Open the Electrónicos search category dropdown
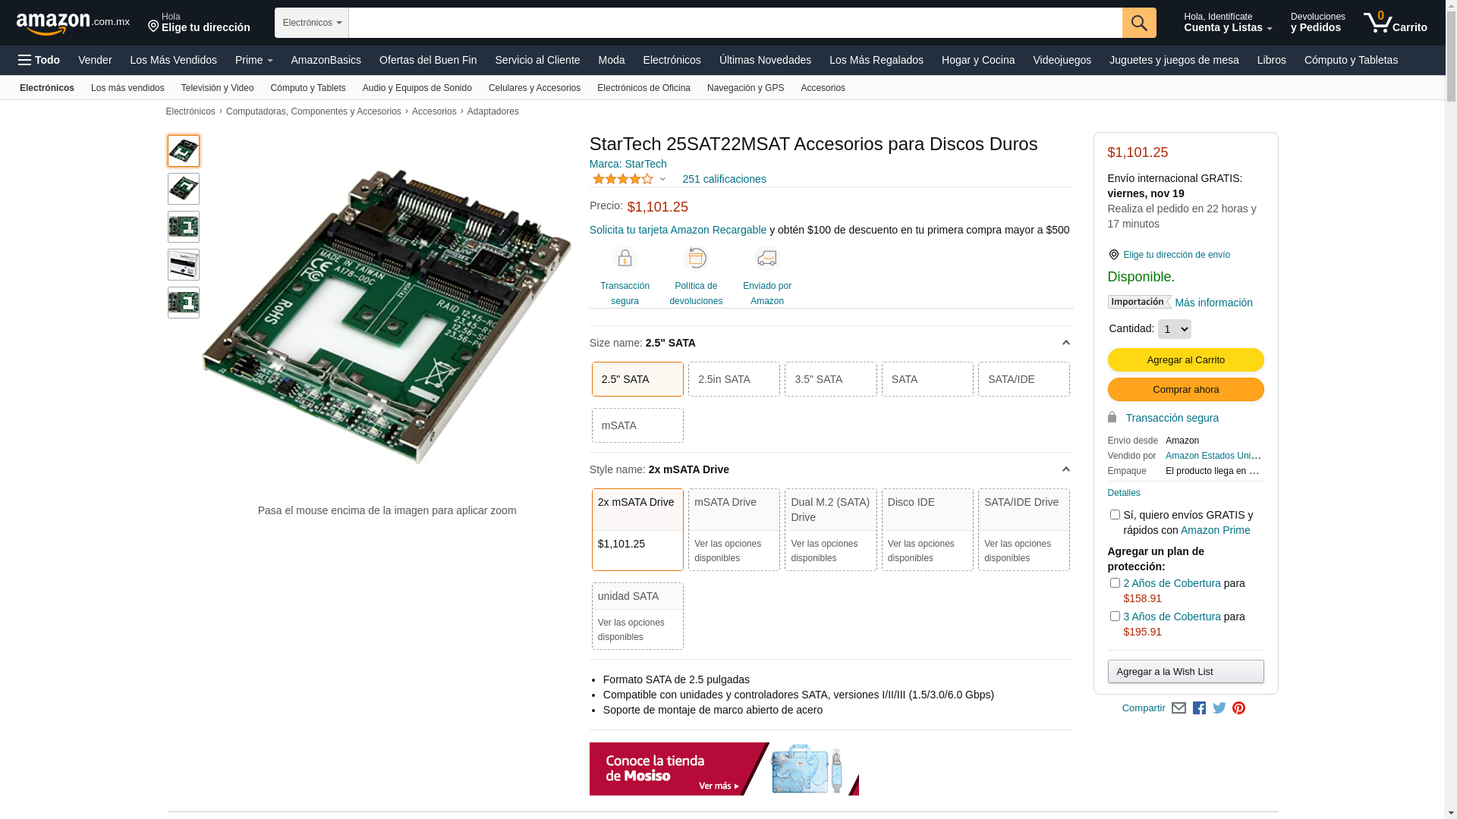 tap(311, 23)
